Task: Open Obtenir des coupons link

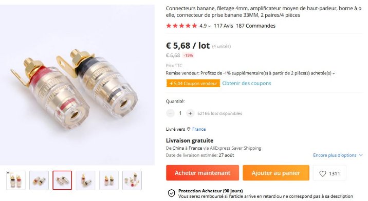Action: coord(246,83)
